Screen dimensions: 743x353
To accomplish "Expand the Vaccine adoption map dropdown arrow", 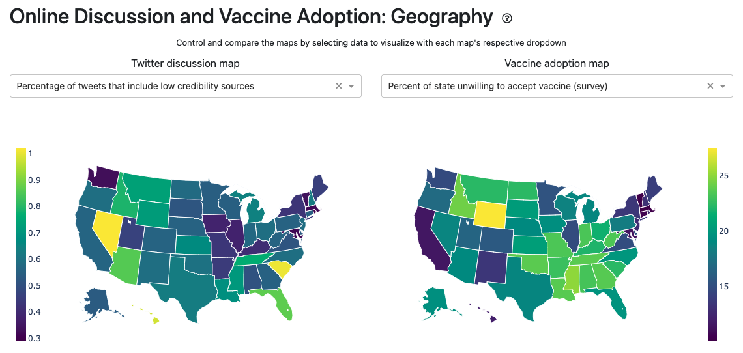I will pos(723,86).
